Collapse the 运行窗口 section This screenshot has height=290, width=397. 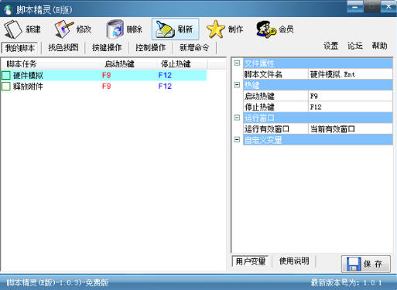tap(237, 118)
